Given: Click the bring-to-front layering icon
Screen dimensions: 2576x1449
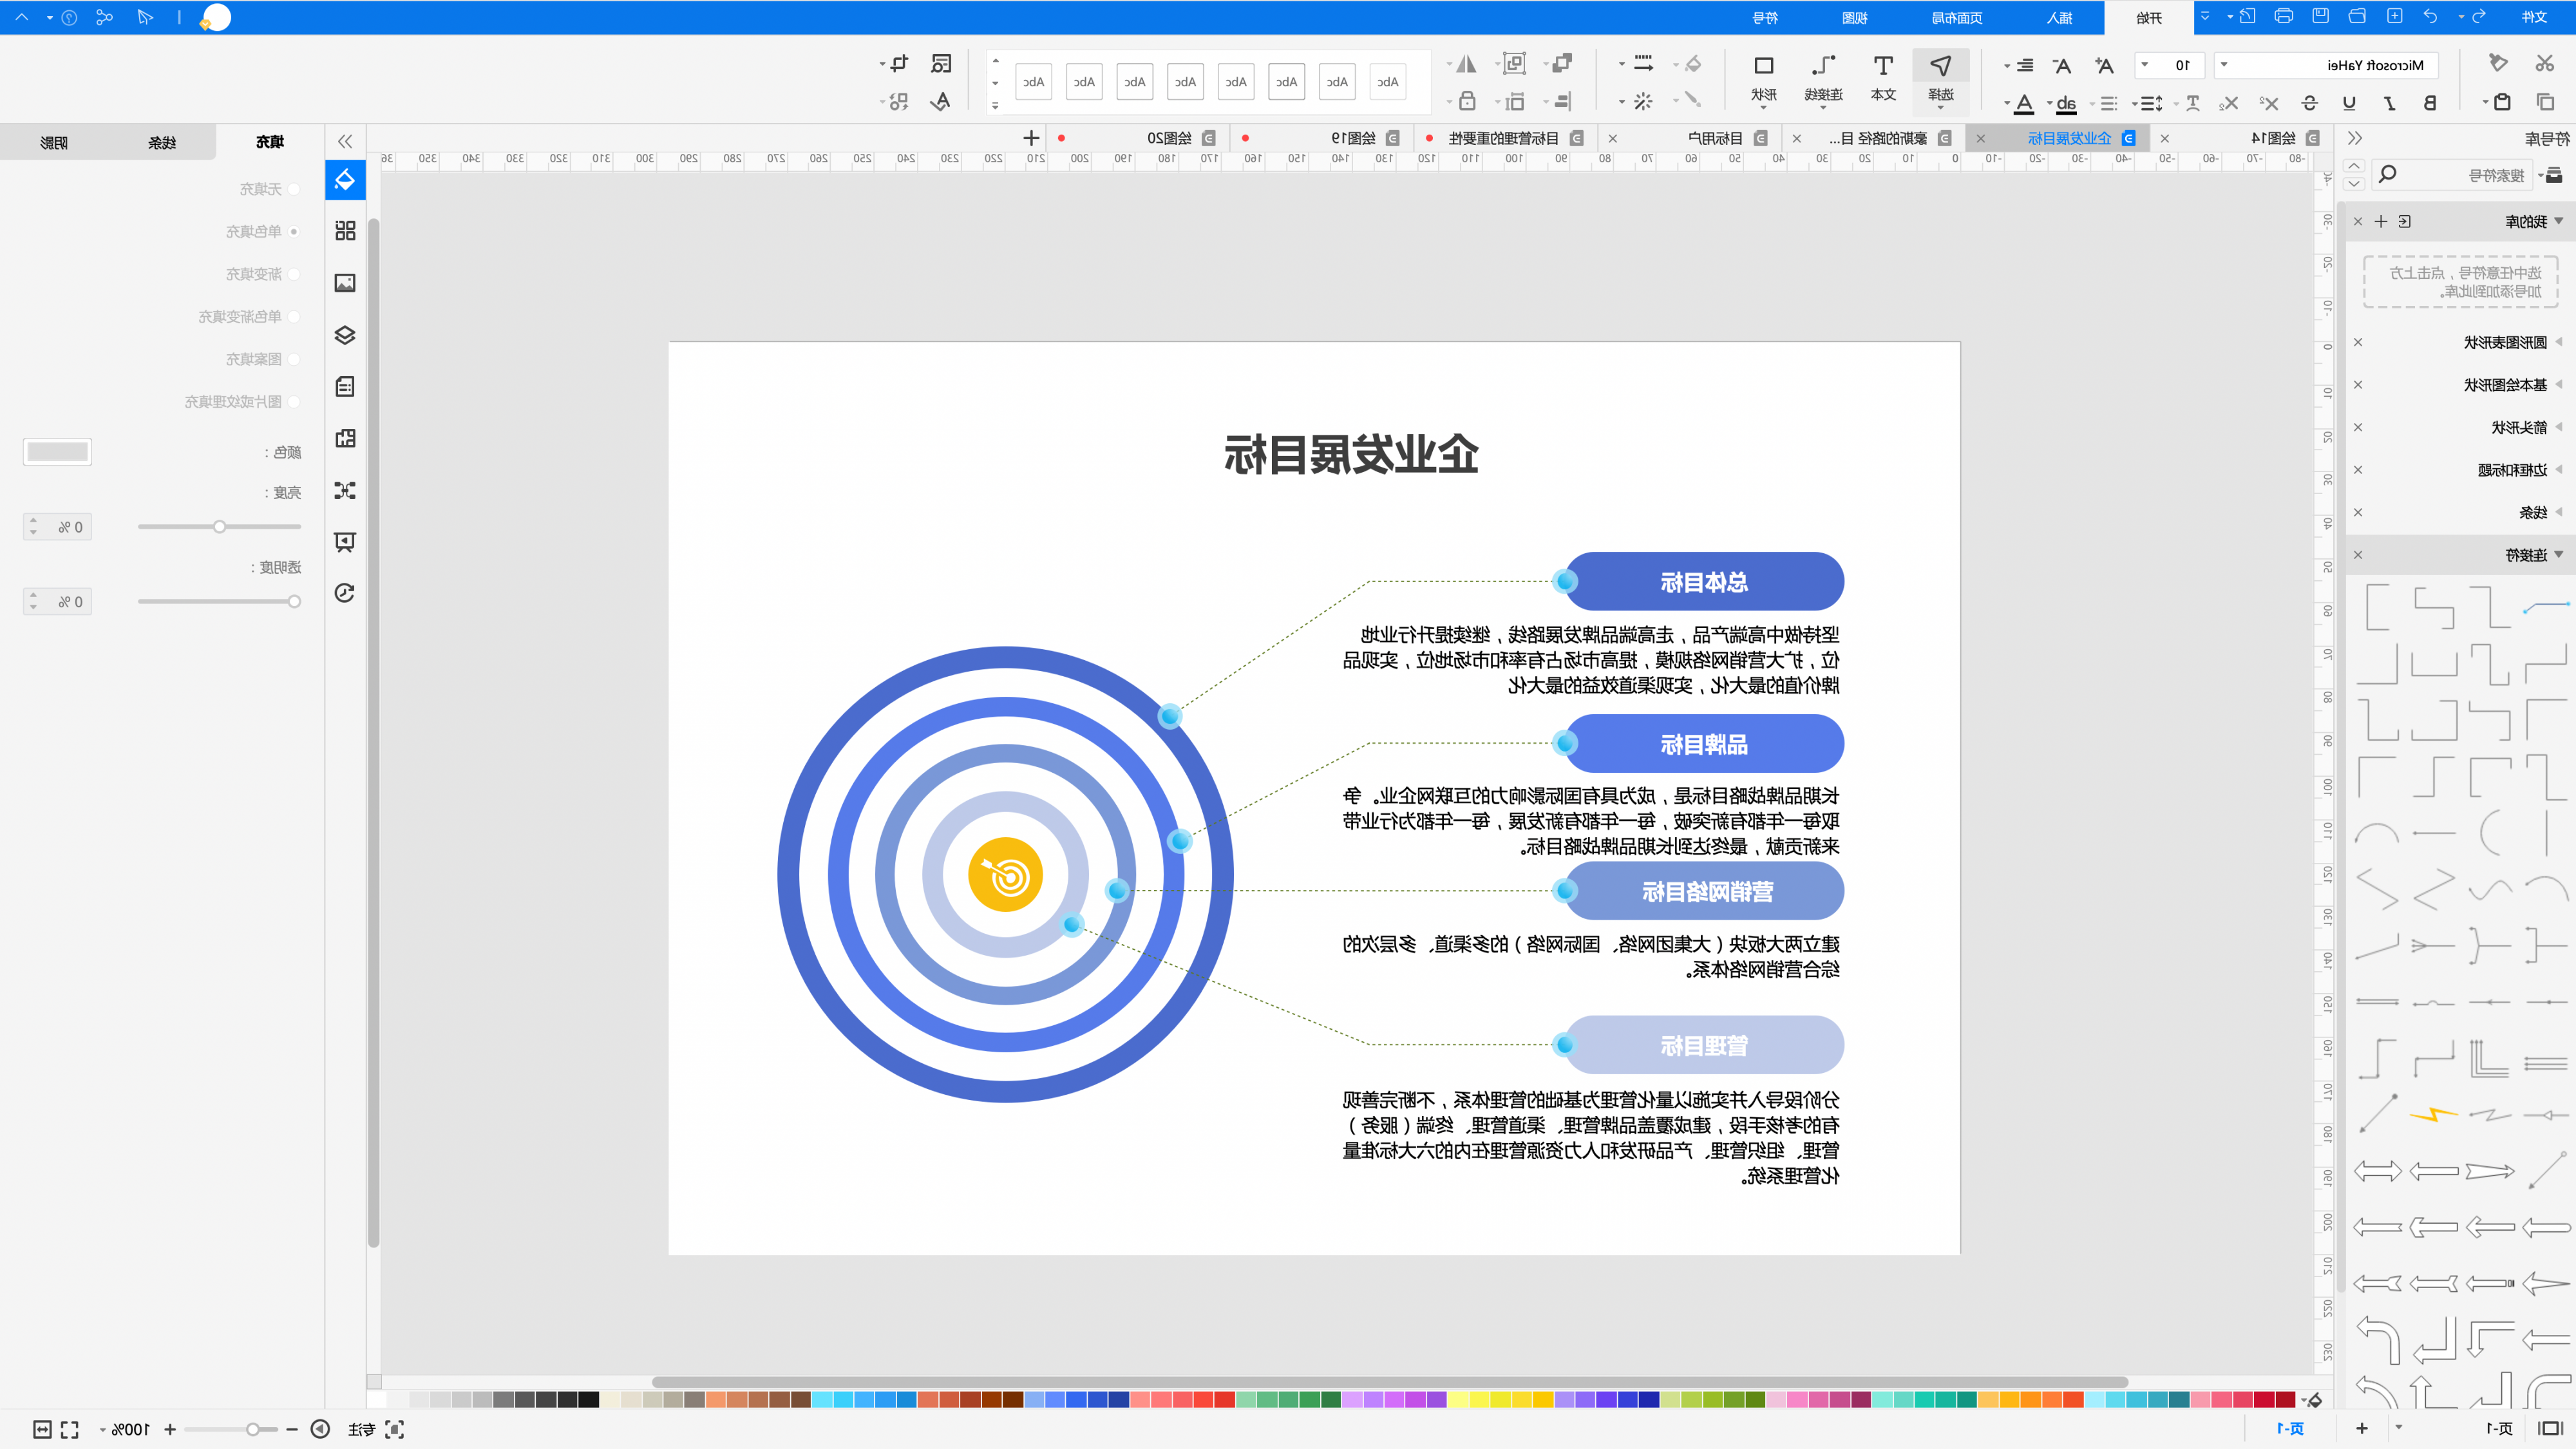Looking at the screenshot, I should (1562, 64).
